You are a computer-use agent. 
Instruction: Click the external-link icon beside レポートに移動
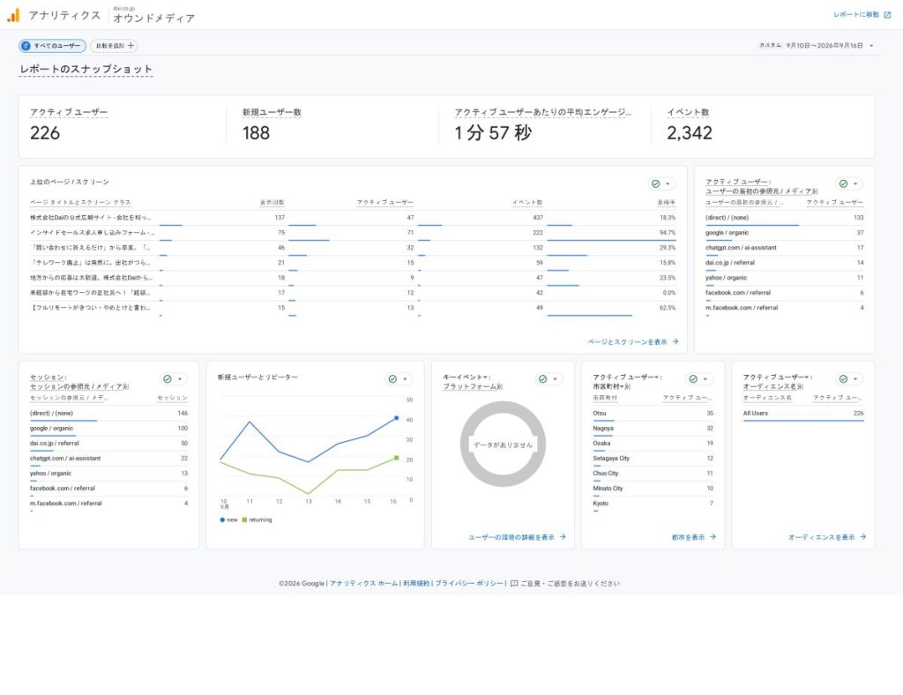tap(887, 15)
